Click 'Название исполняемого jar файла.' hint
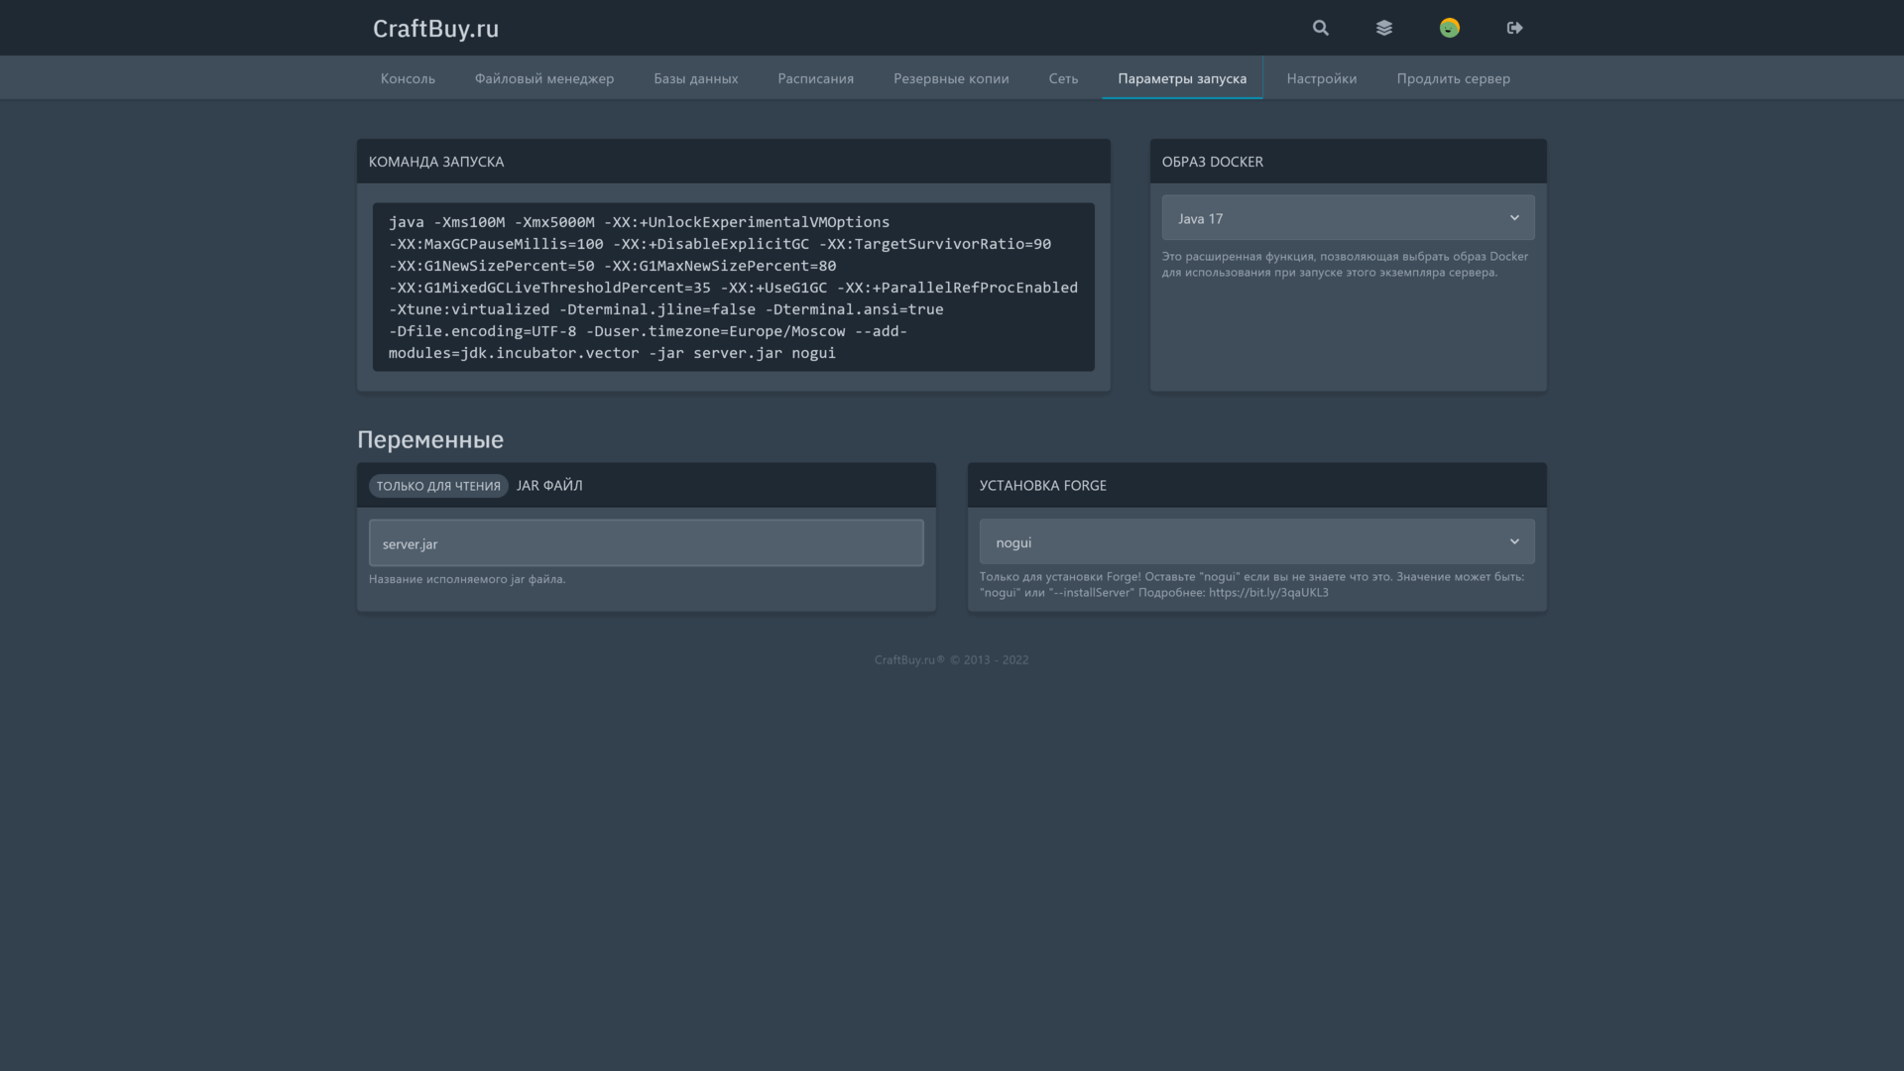 (467, 579)
